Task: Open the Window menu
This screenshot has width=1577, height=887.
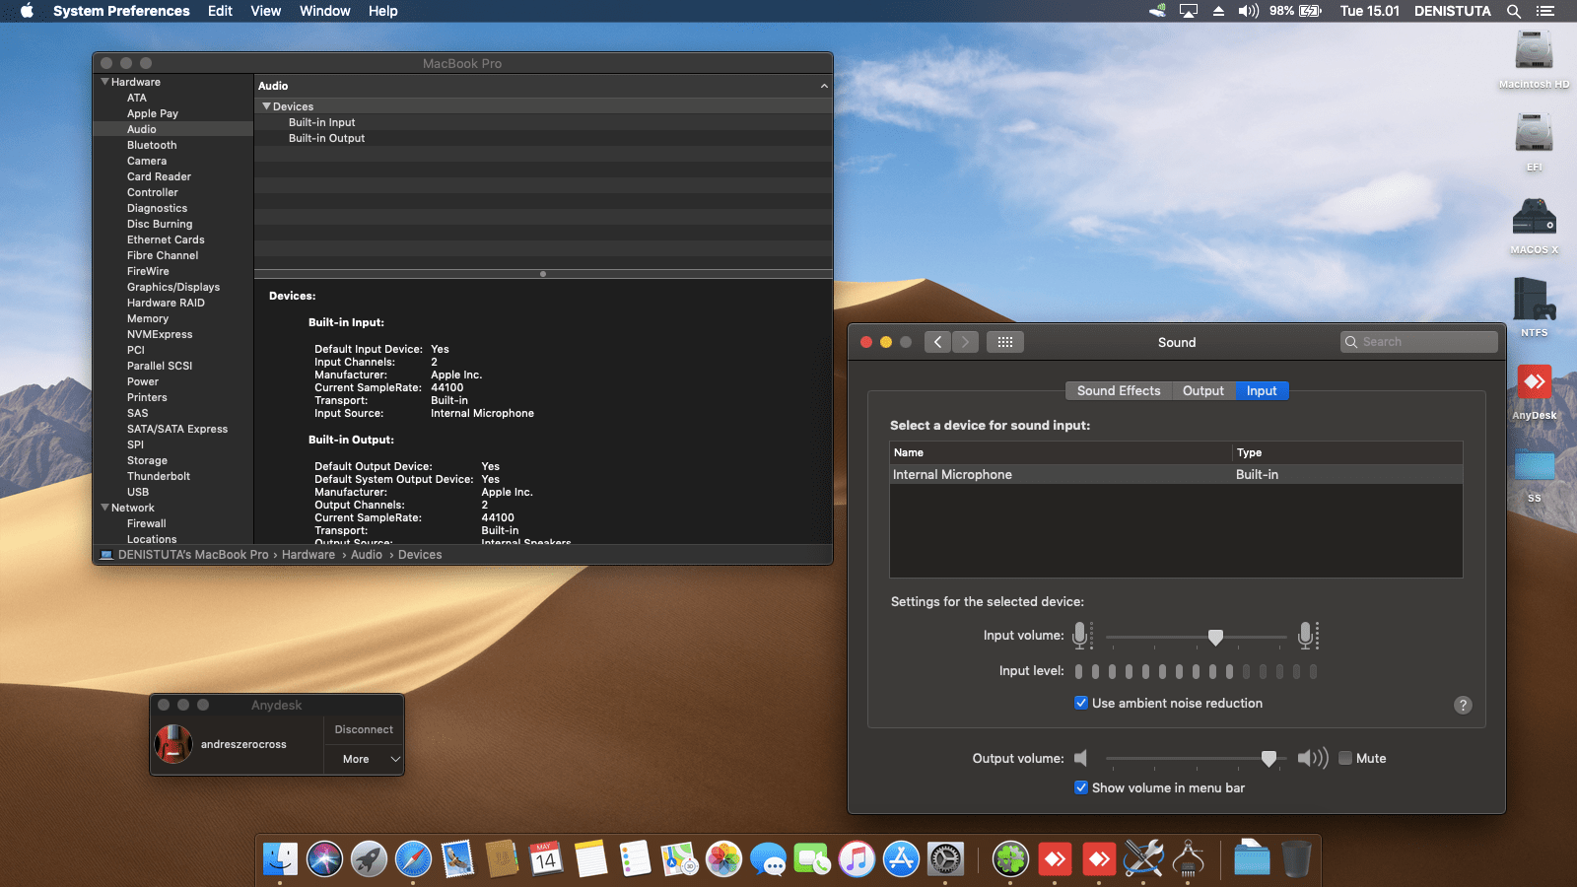Action: 325,11
